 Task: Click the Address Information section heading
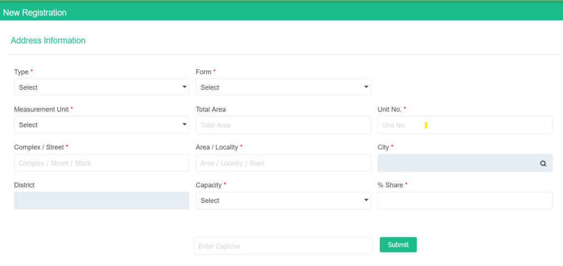[x=48, y=41]
